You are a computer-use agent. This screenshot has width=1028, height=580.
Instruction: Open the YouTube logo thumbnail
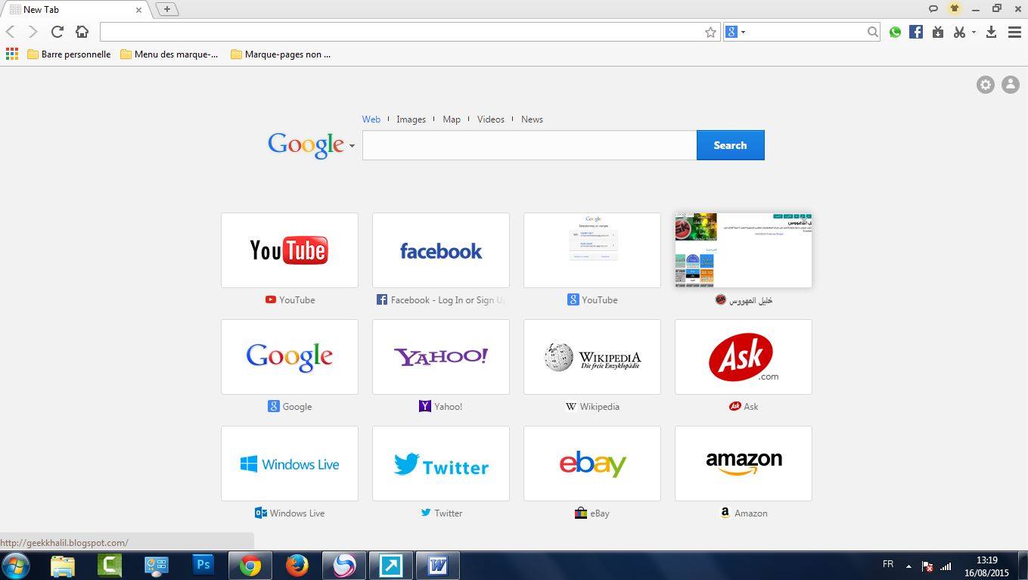(290, 250)
